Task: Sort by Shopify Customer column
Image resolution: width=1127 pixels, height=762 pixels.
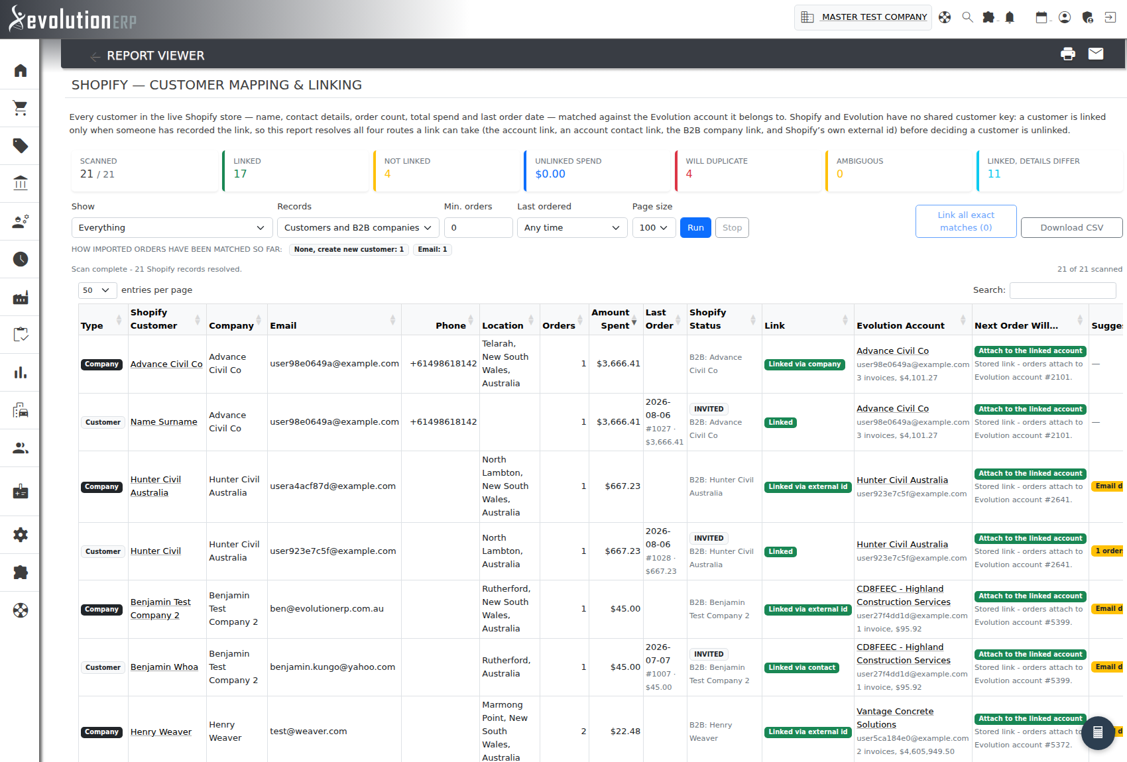Action: [x=166, y=319]
